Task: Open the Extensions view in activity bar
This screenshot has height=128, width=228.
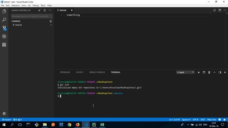Action: [4, 44]
